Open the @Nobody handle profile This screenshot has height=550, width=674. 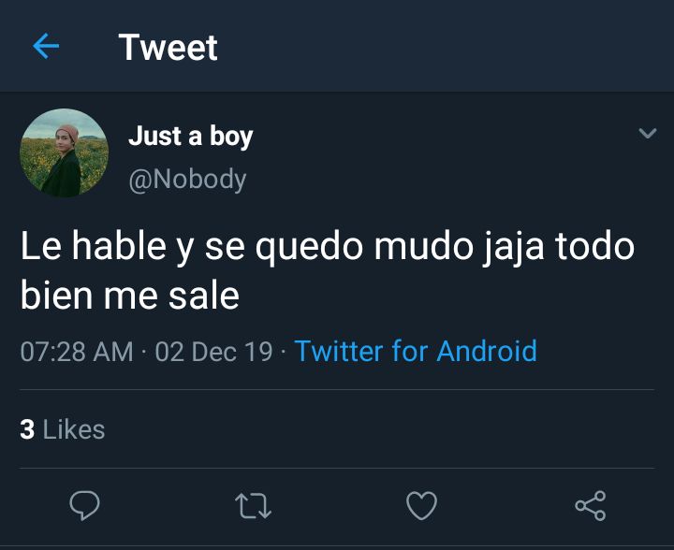tap(187, 179)
